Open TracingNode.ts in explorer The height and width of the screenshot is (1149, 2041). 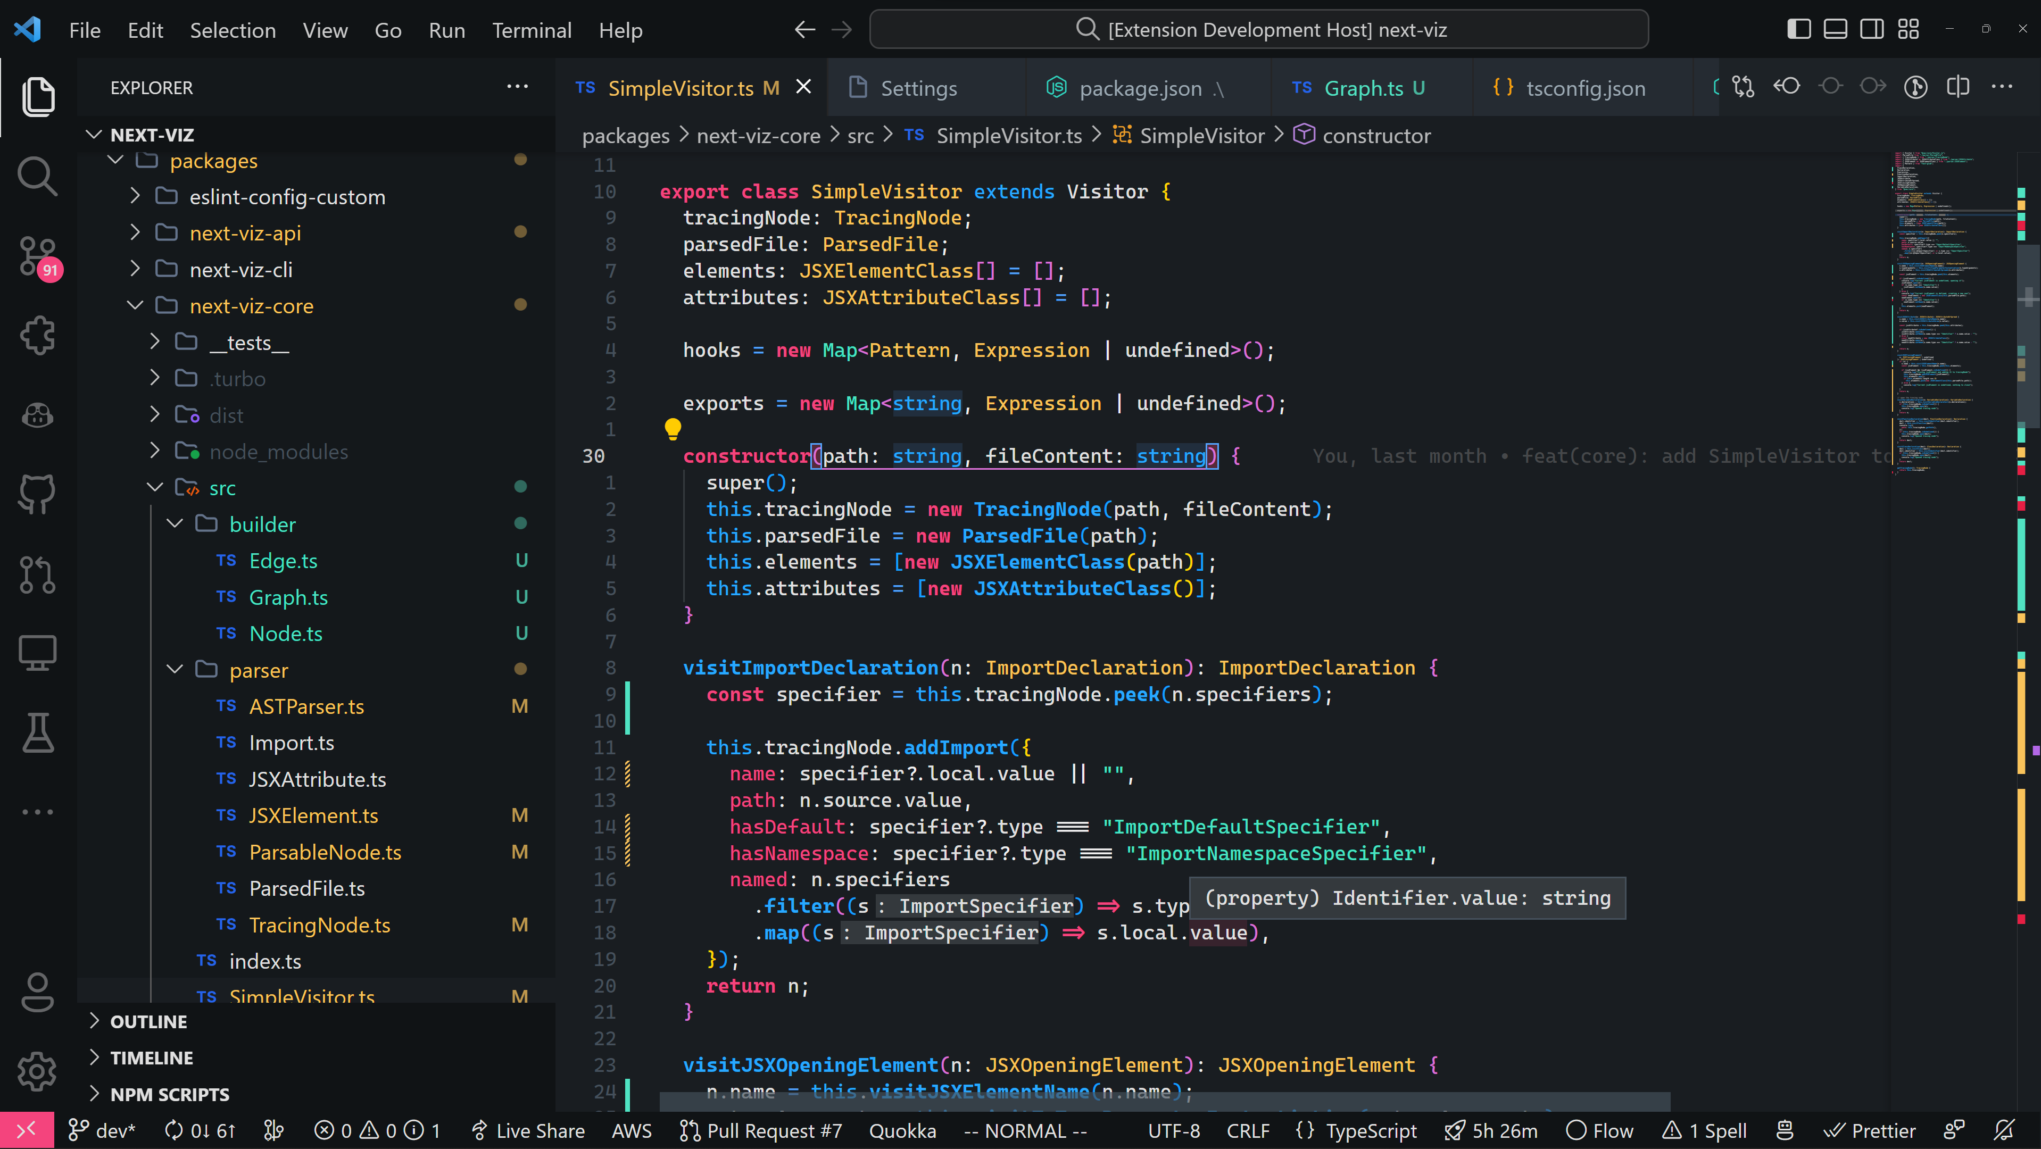click(317, 925)
